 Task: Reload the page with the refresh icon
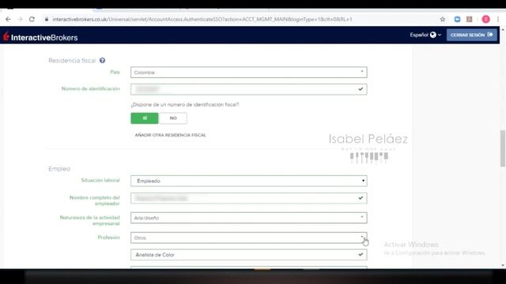click(32, 19)
